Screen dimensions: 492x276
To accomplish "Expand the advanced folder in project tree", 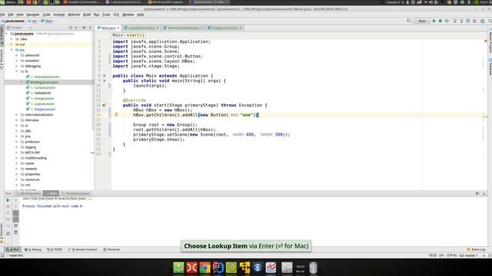I will (17, 55).
